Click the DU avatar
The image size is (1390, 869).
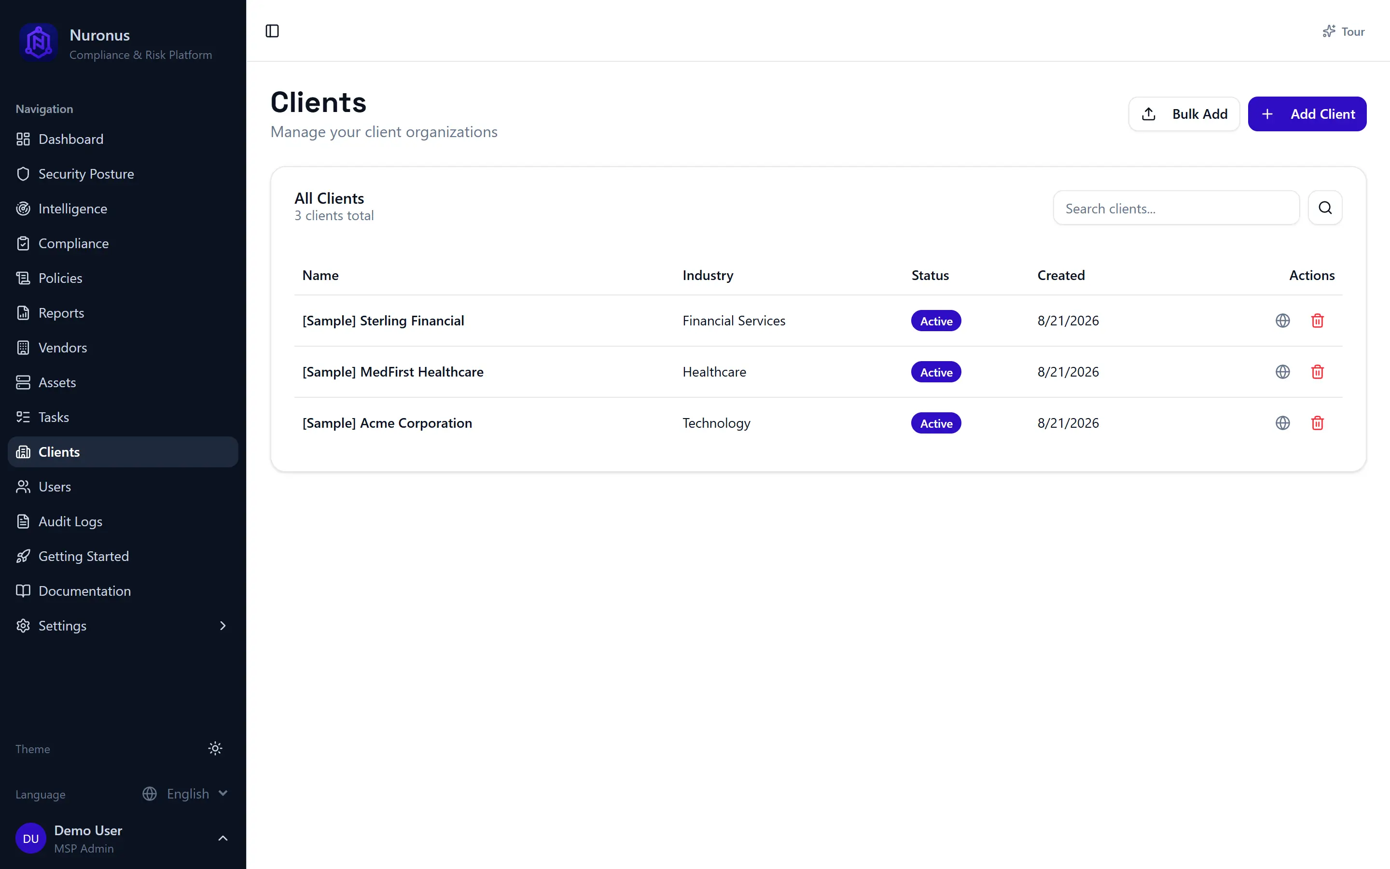31,839
